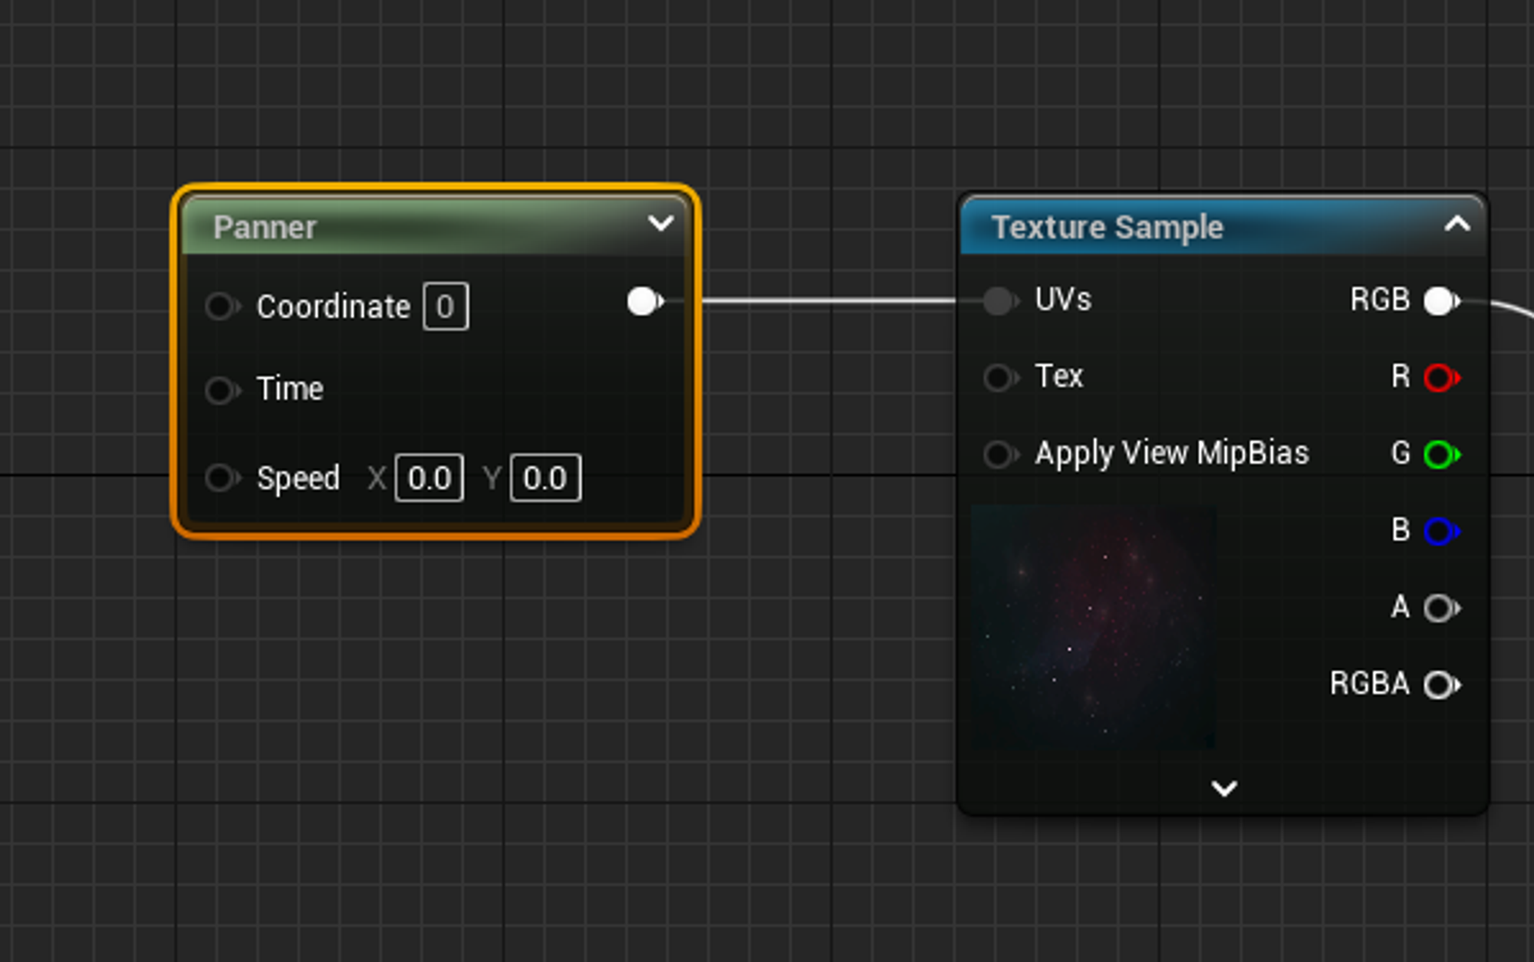Click the Panner Speed input pin
This screenshot has height=962, width=1534.
point(222,478)
